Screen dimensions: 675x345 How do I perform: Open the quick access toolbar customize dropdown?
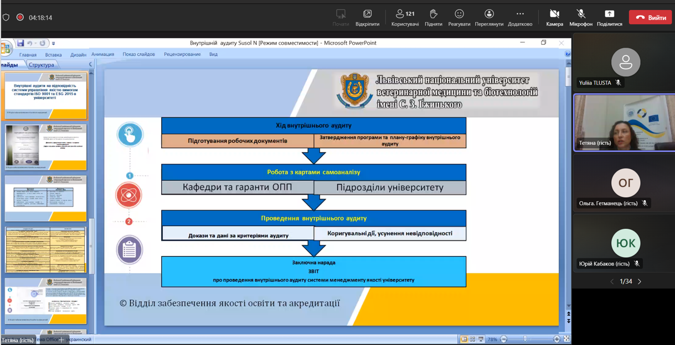[54, 43]
